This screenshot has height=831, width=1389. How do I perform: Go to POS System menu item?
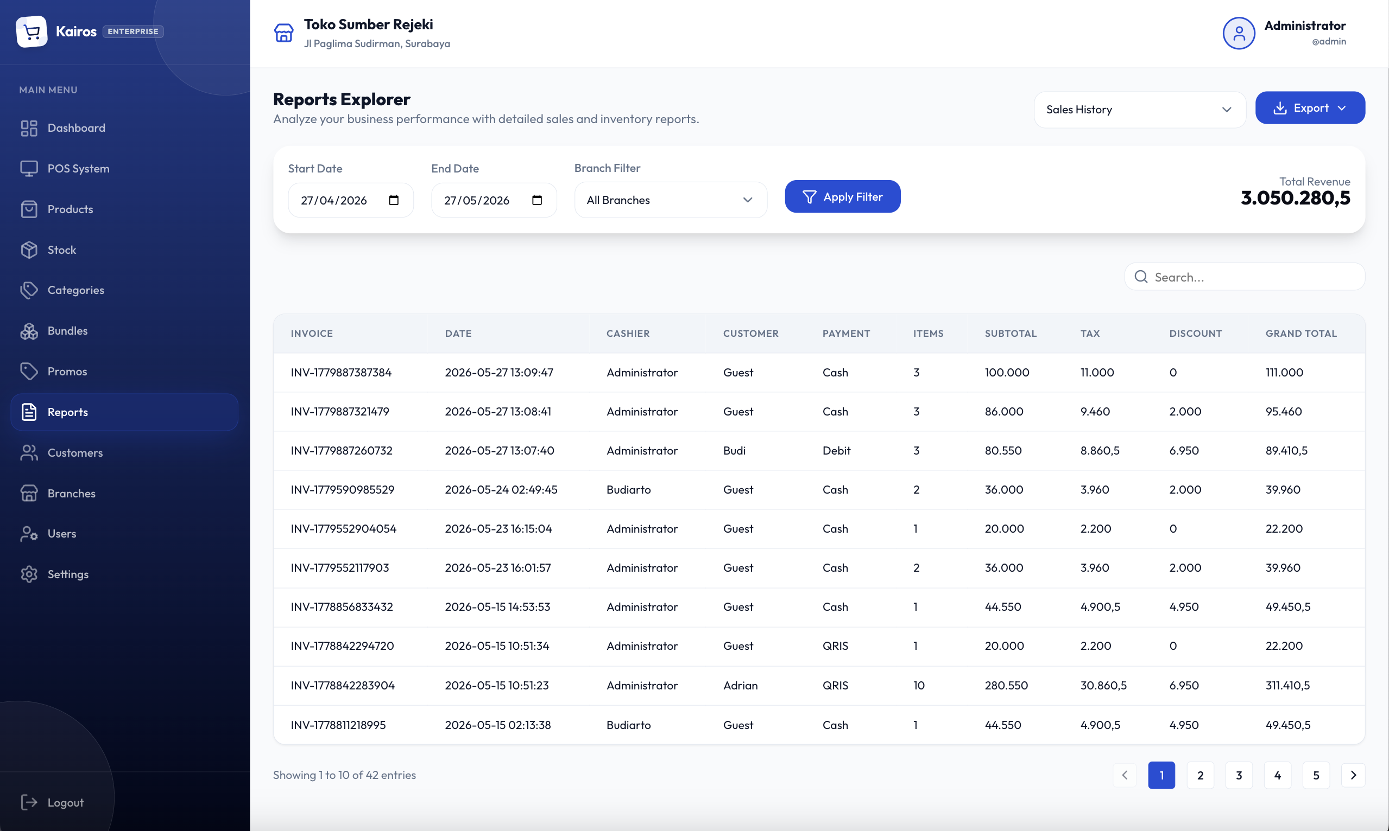coord(124,169)
